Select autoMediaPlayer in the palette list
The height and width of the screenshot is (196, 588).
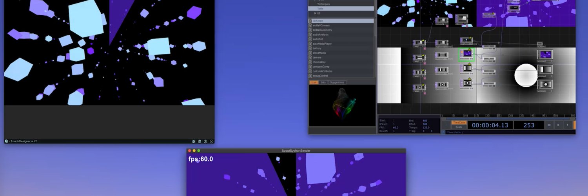[x=341, y=44]
